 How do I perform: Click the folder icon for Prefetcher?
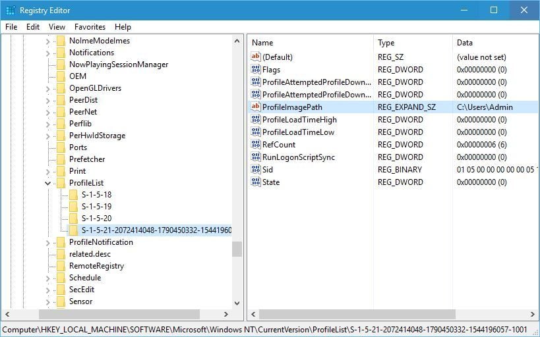coord(61,159)
